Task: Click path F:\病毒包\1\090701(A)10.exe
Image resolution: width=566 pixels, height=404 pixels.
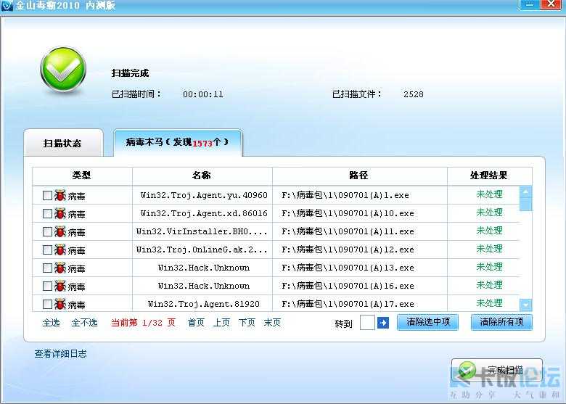Action: click(348, 213)
